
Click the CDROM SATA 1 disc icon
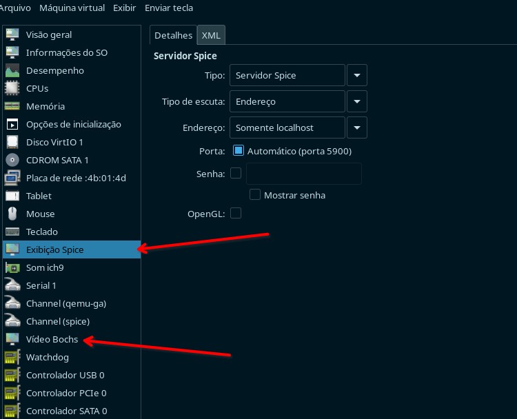(12, 160)
